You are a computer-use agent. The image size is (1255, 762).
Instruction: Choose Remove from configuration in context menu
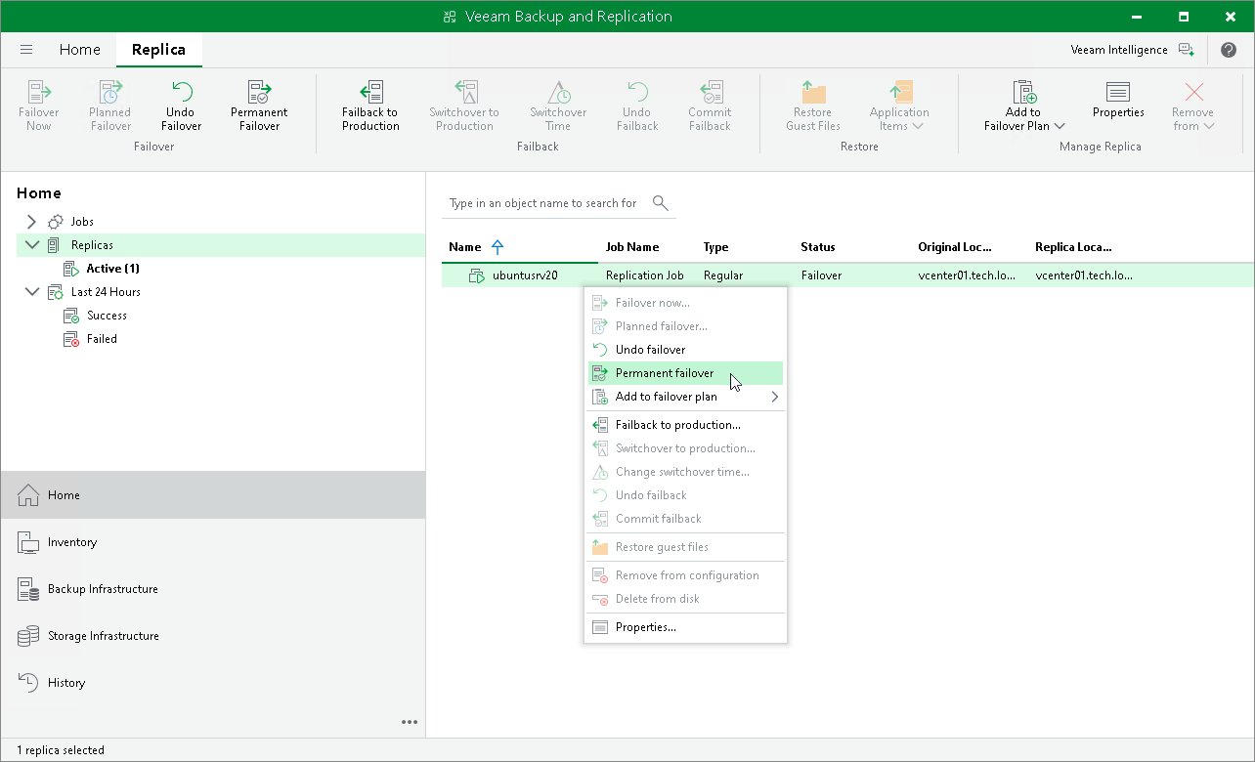click(685, 575)
